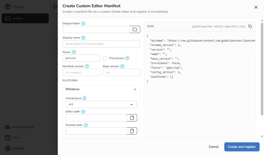Click the dialog vertical scrollbar thumb
264x155 pixels.
point(262,69)
